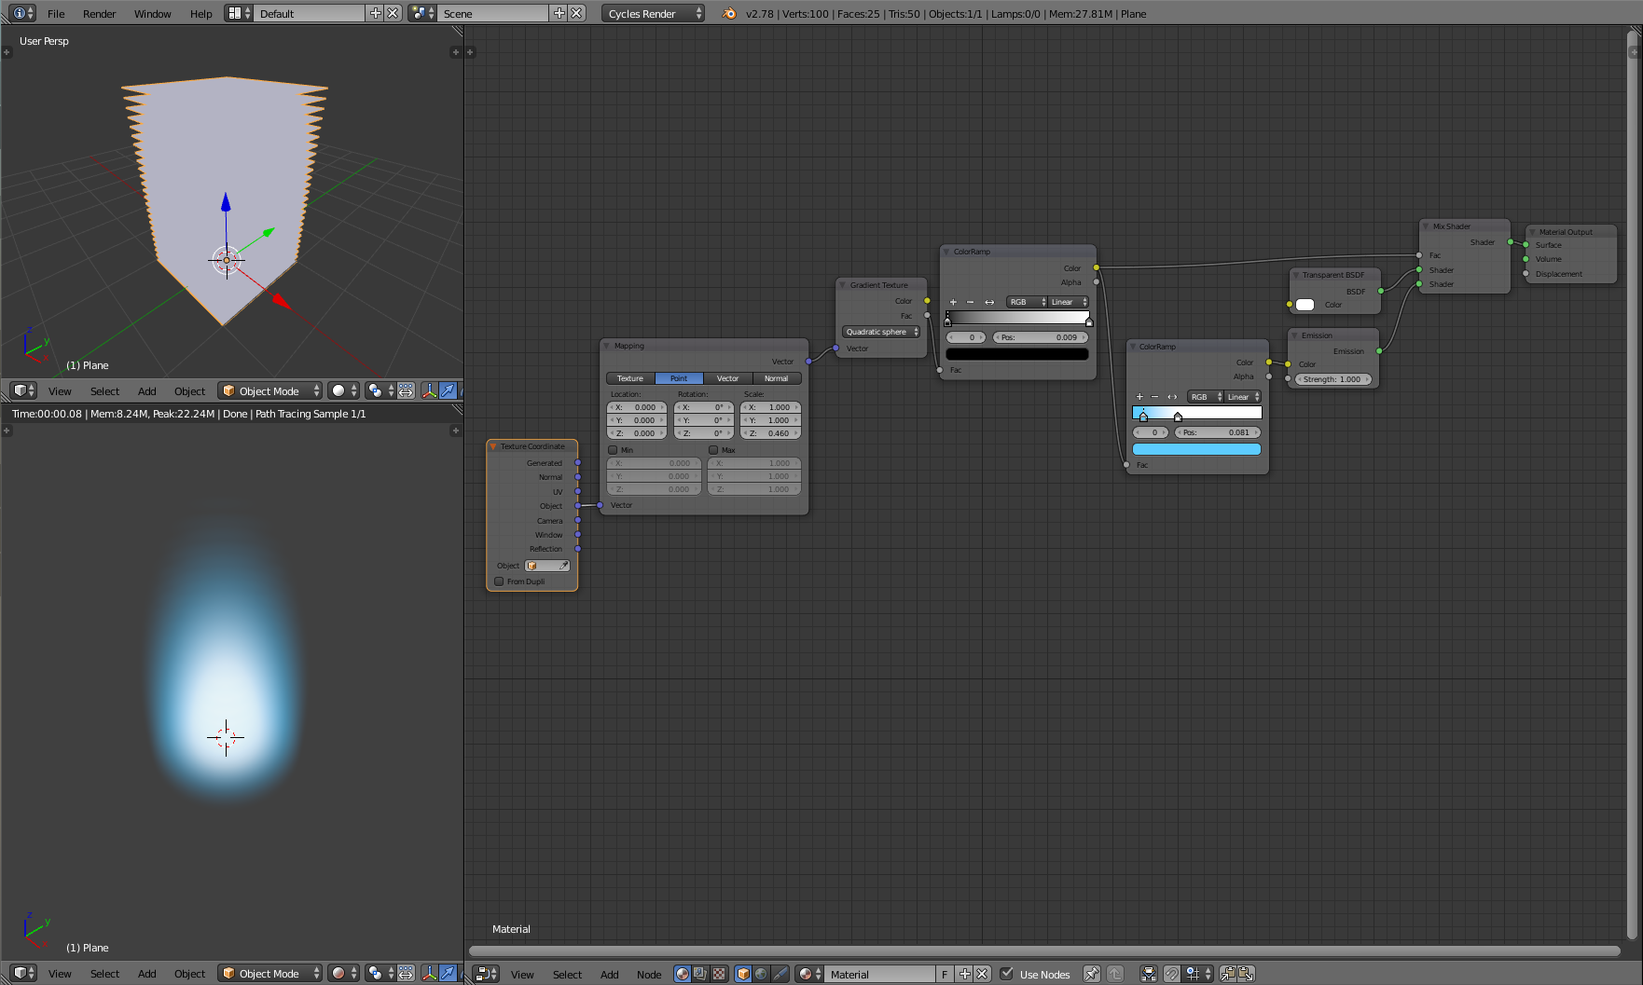Click the pin node tree icon

[1091, 974]
